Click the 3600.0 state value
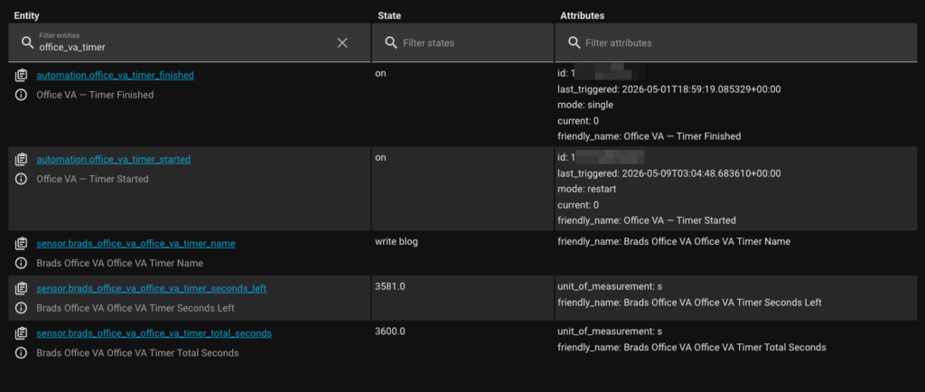Screen dimensions: 925x392 (390, 331)
